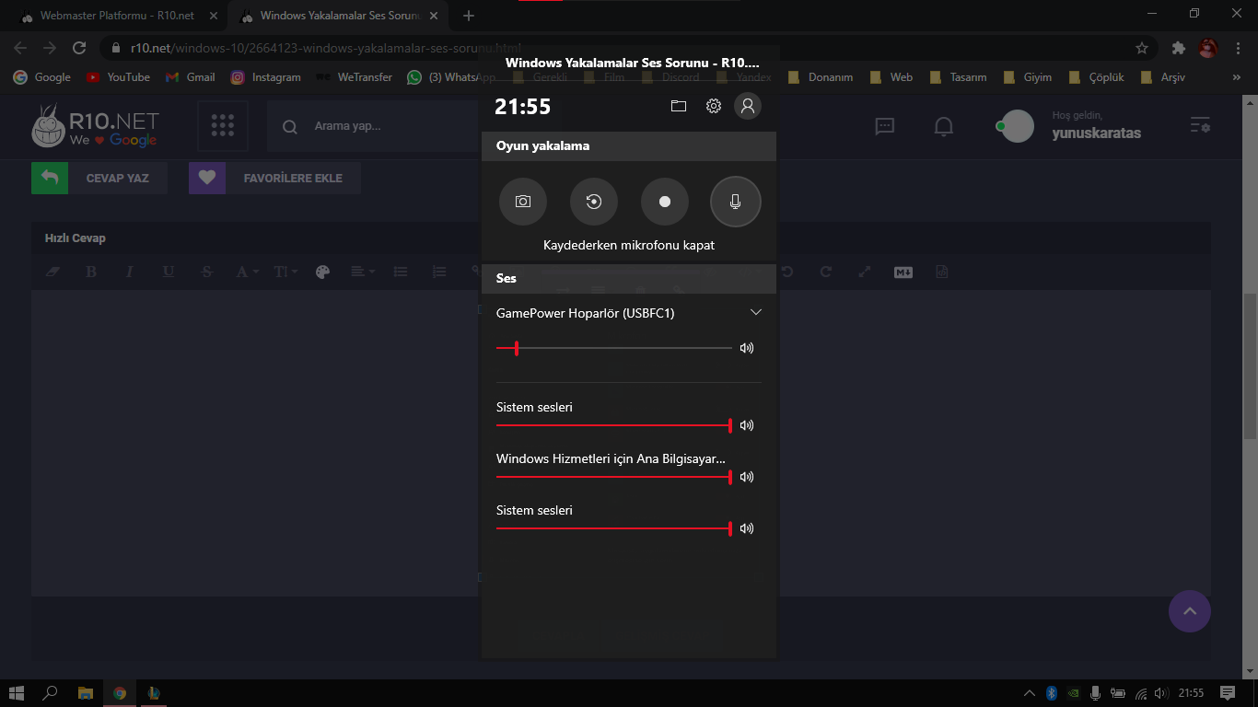Open the R10 notifications bell

(x=944, y=126)
